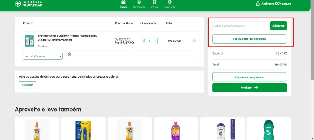Open the blue Grátis box recommendation
Screen dimensions: 314x140
[x=83, y=130]
